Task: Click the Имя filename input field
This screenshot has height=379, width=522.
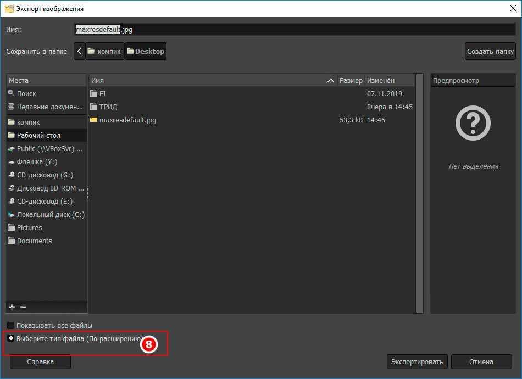Action: [294, 29]
